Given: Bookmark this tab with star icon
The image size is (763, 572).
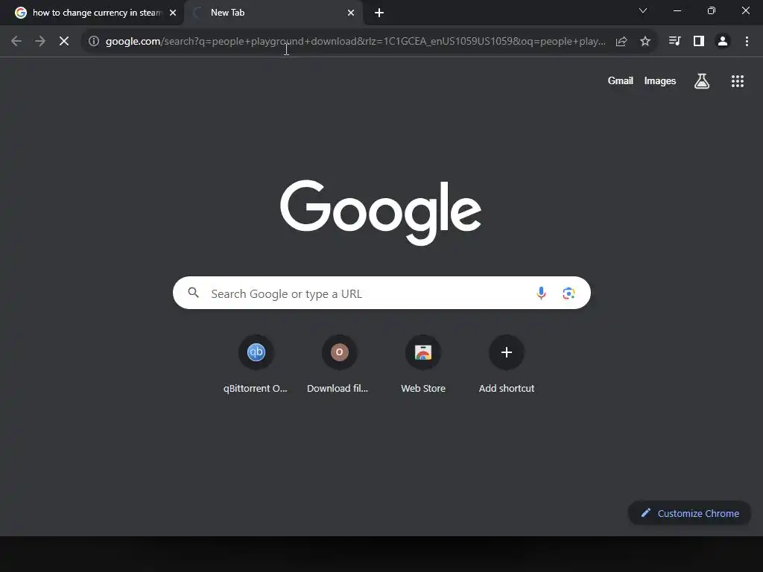Looking at the screenshot, I should click(x=645, y=42).
